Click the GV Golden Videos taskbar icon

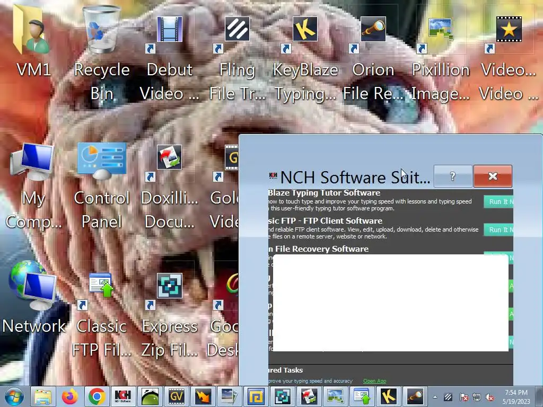(x=176, y=396)
